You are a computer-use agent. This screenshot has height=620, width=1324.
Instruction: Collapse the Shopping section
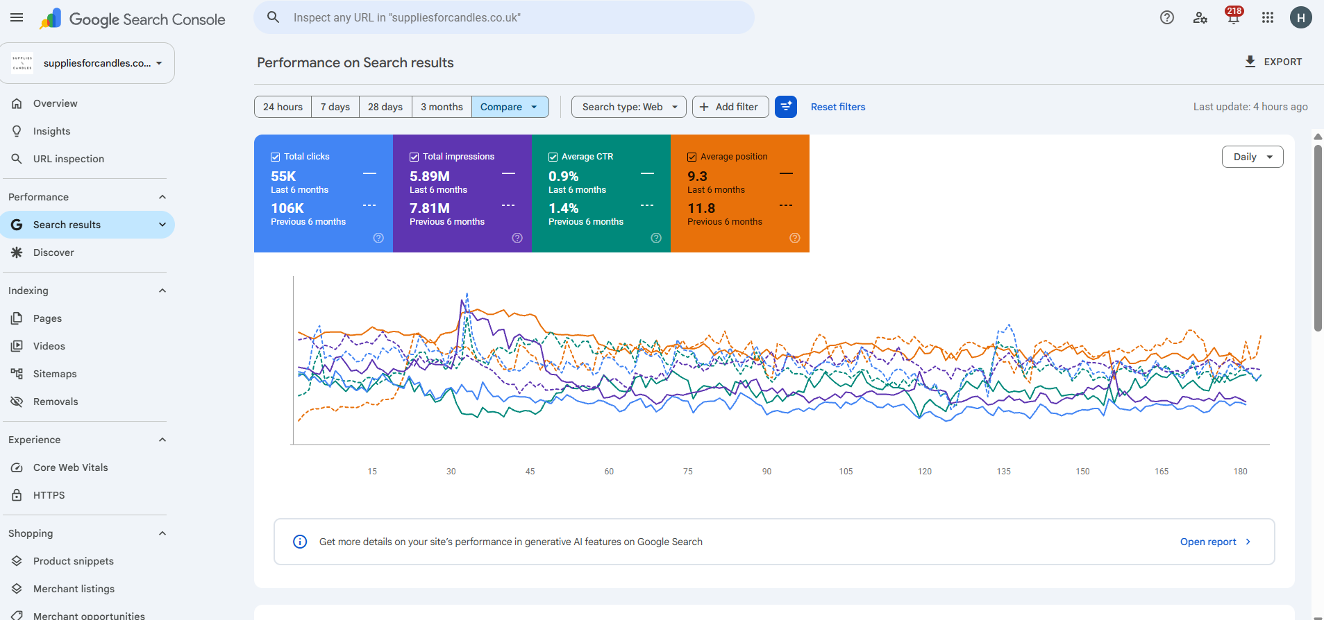click(162, 533)
